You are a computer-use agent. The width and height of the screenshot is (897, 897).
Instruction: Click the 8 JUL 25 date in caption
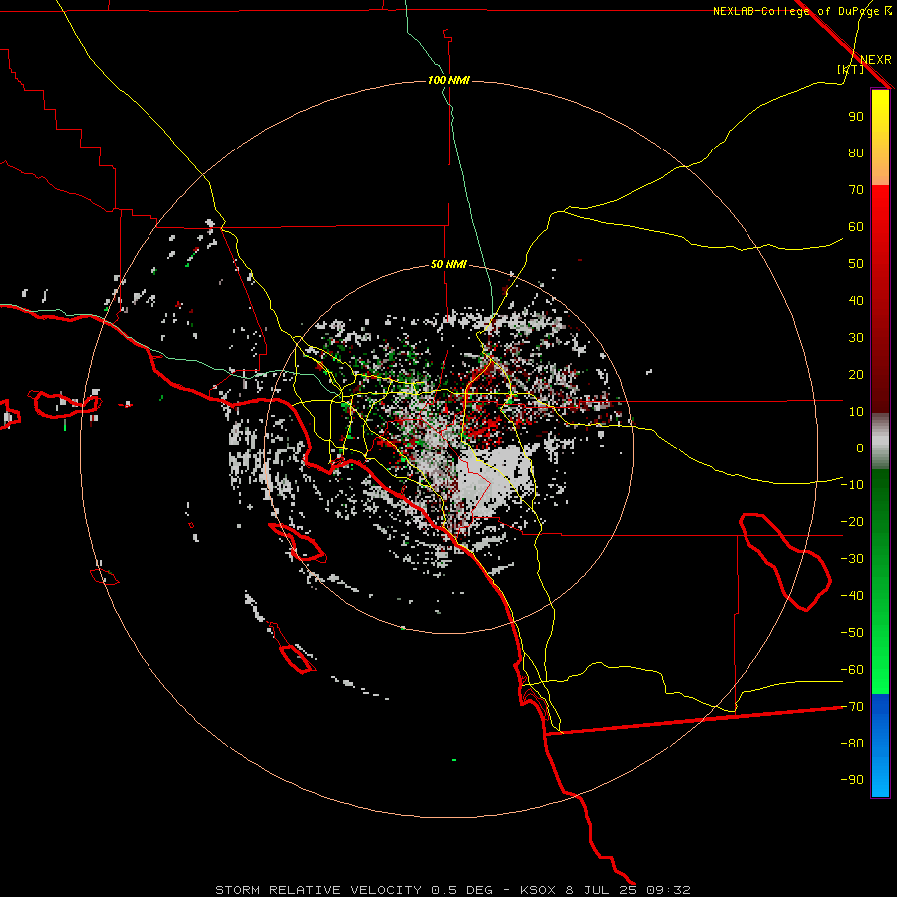pyautogui.click(x=603, y=890)
